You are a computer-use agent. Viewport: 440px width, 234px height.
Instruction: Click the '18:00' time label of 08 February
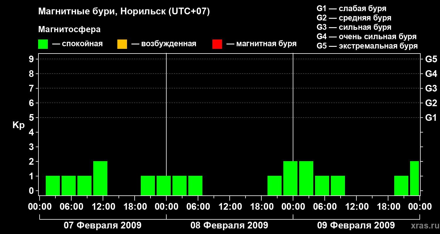tap(261, 207)
